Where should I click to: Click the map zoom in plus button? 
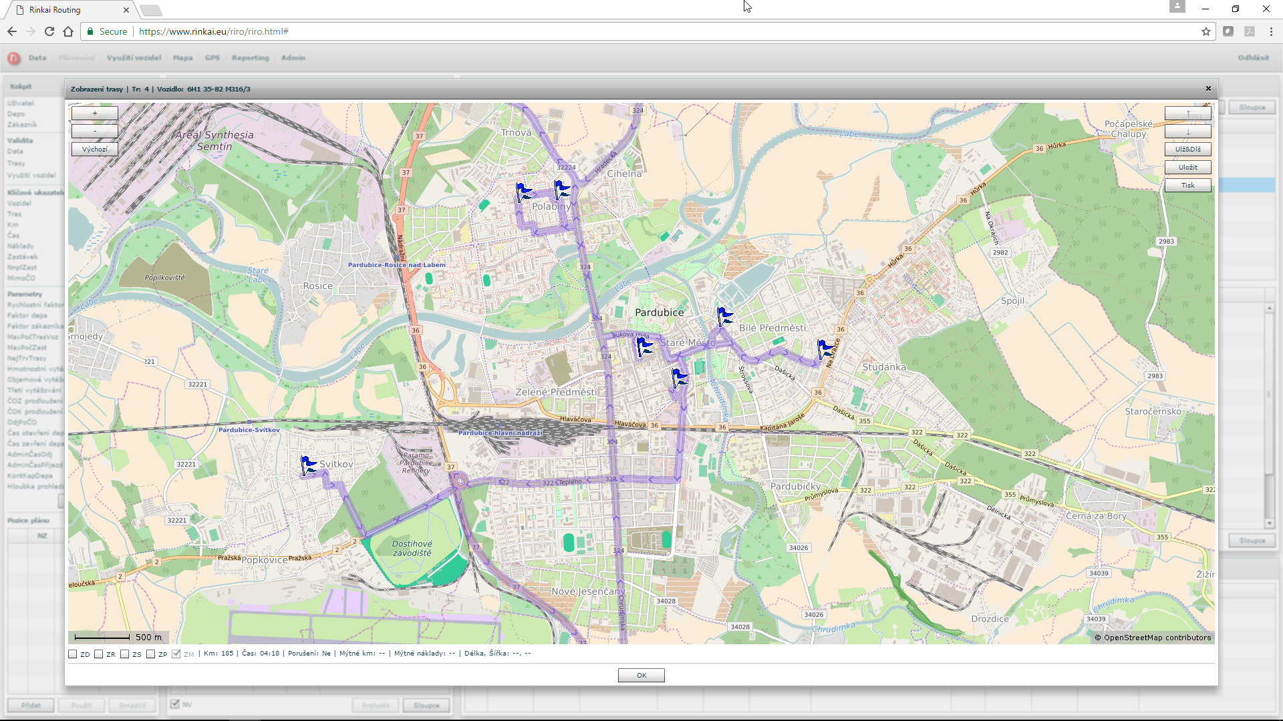click(x=95, y=113)
